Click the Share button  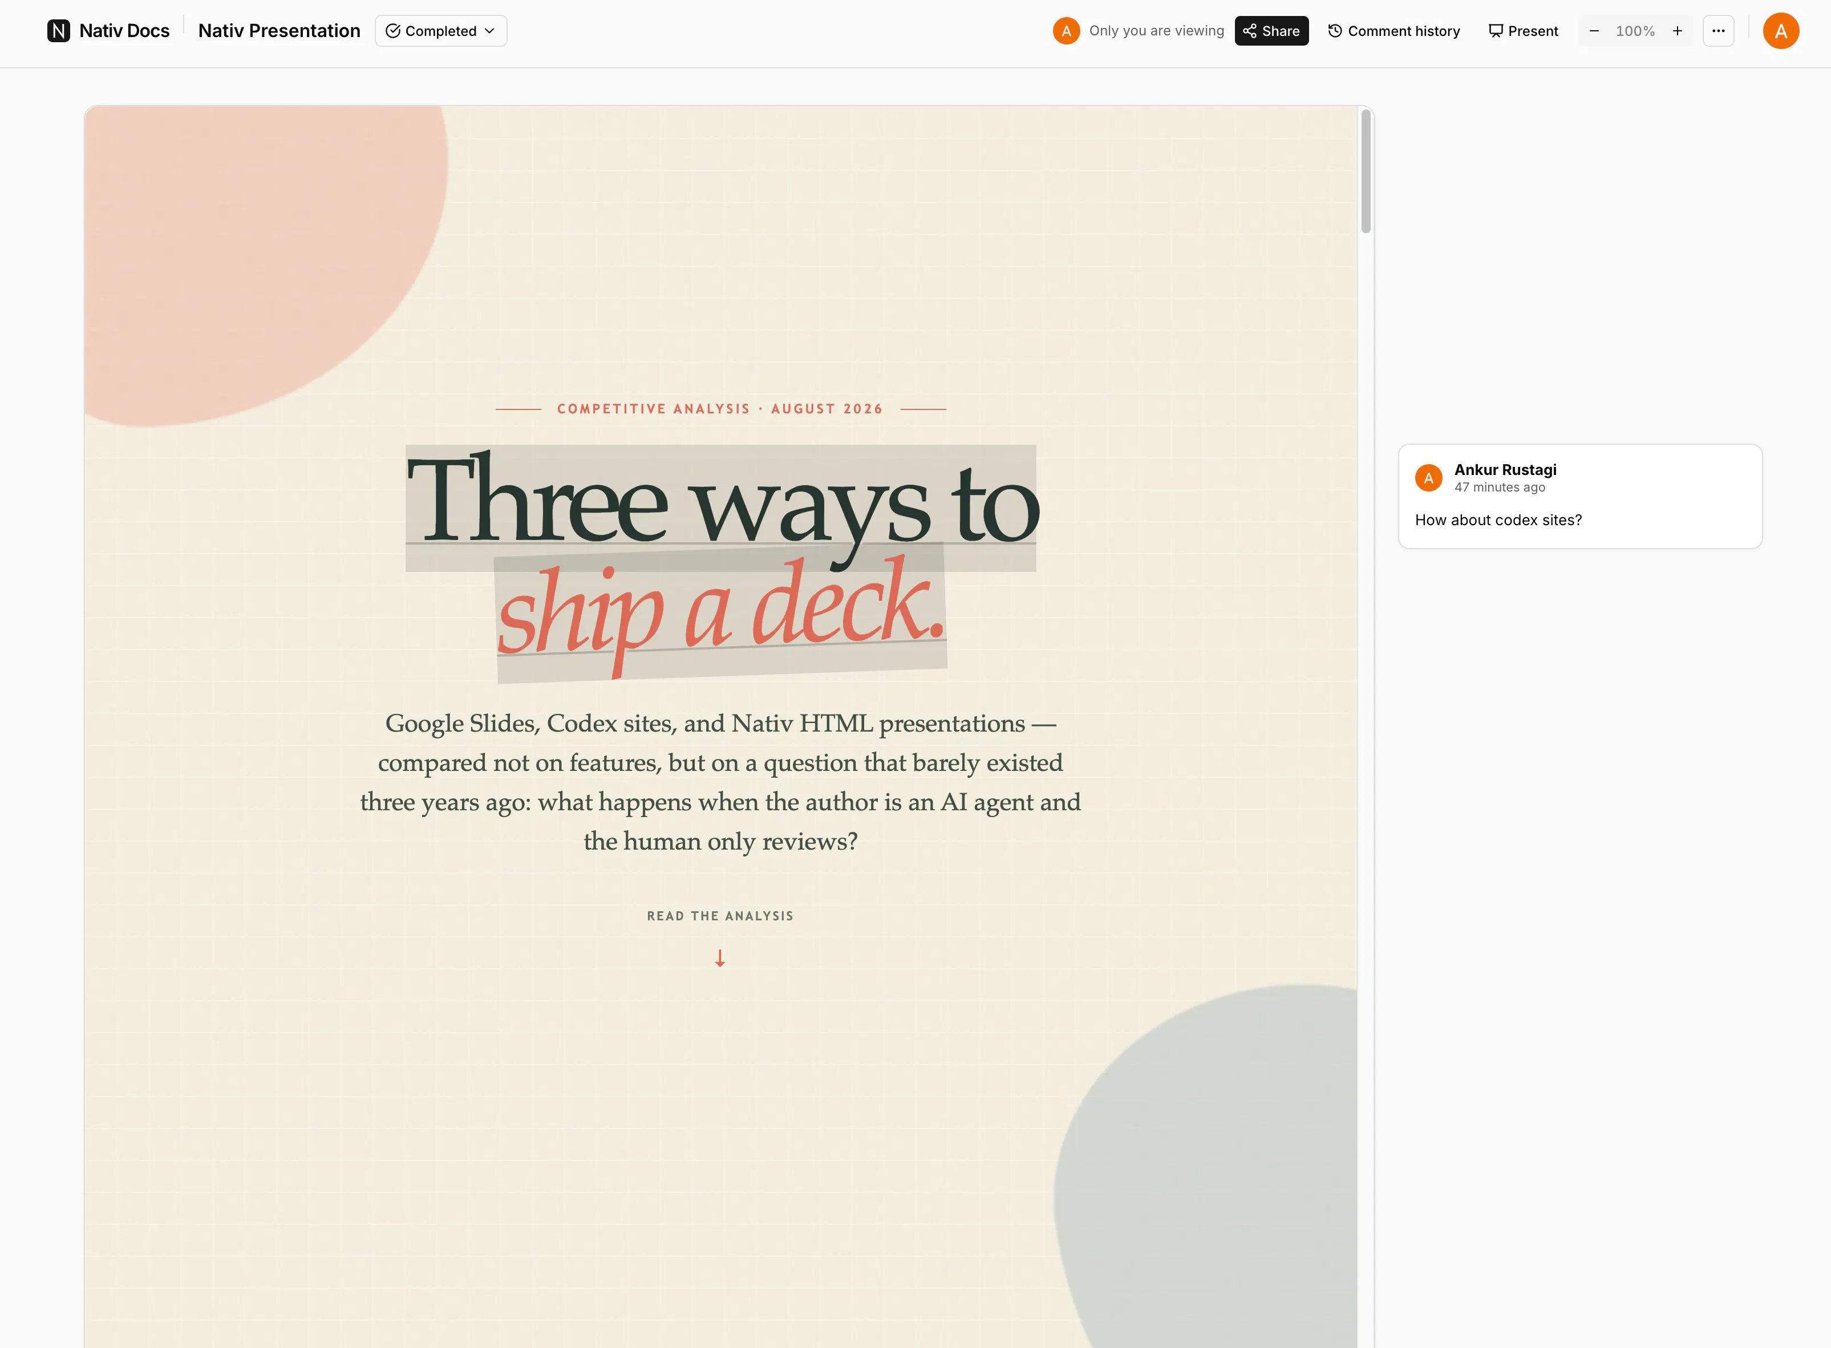[1271, 31]
